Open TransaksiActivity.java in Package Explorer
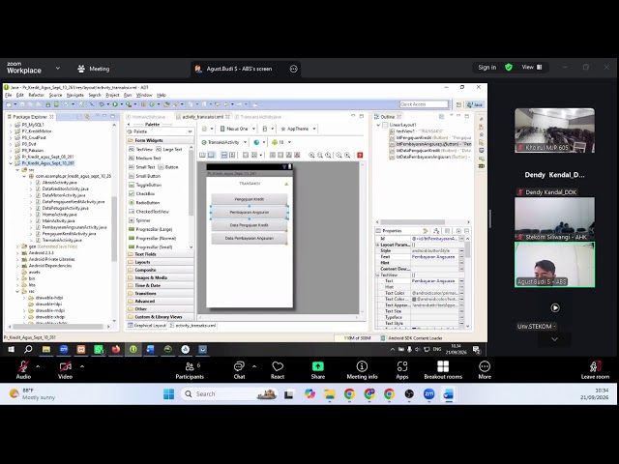This screenshot has height=464, width=619. tap(62, 240)
